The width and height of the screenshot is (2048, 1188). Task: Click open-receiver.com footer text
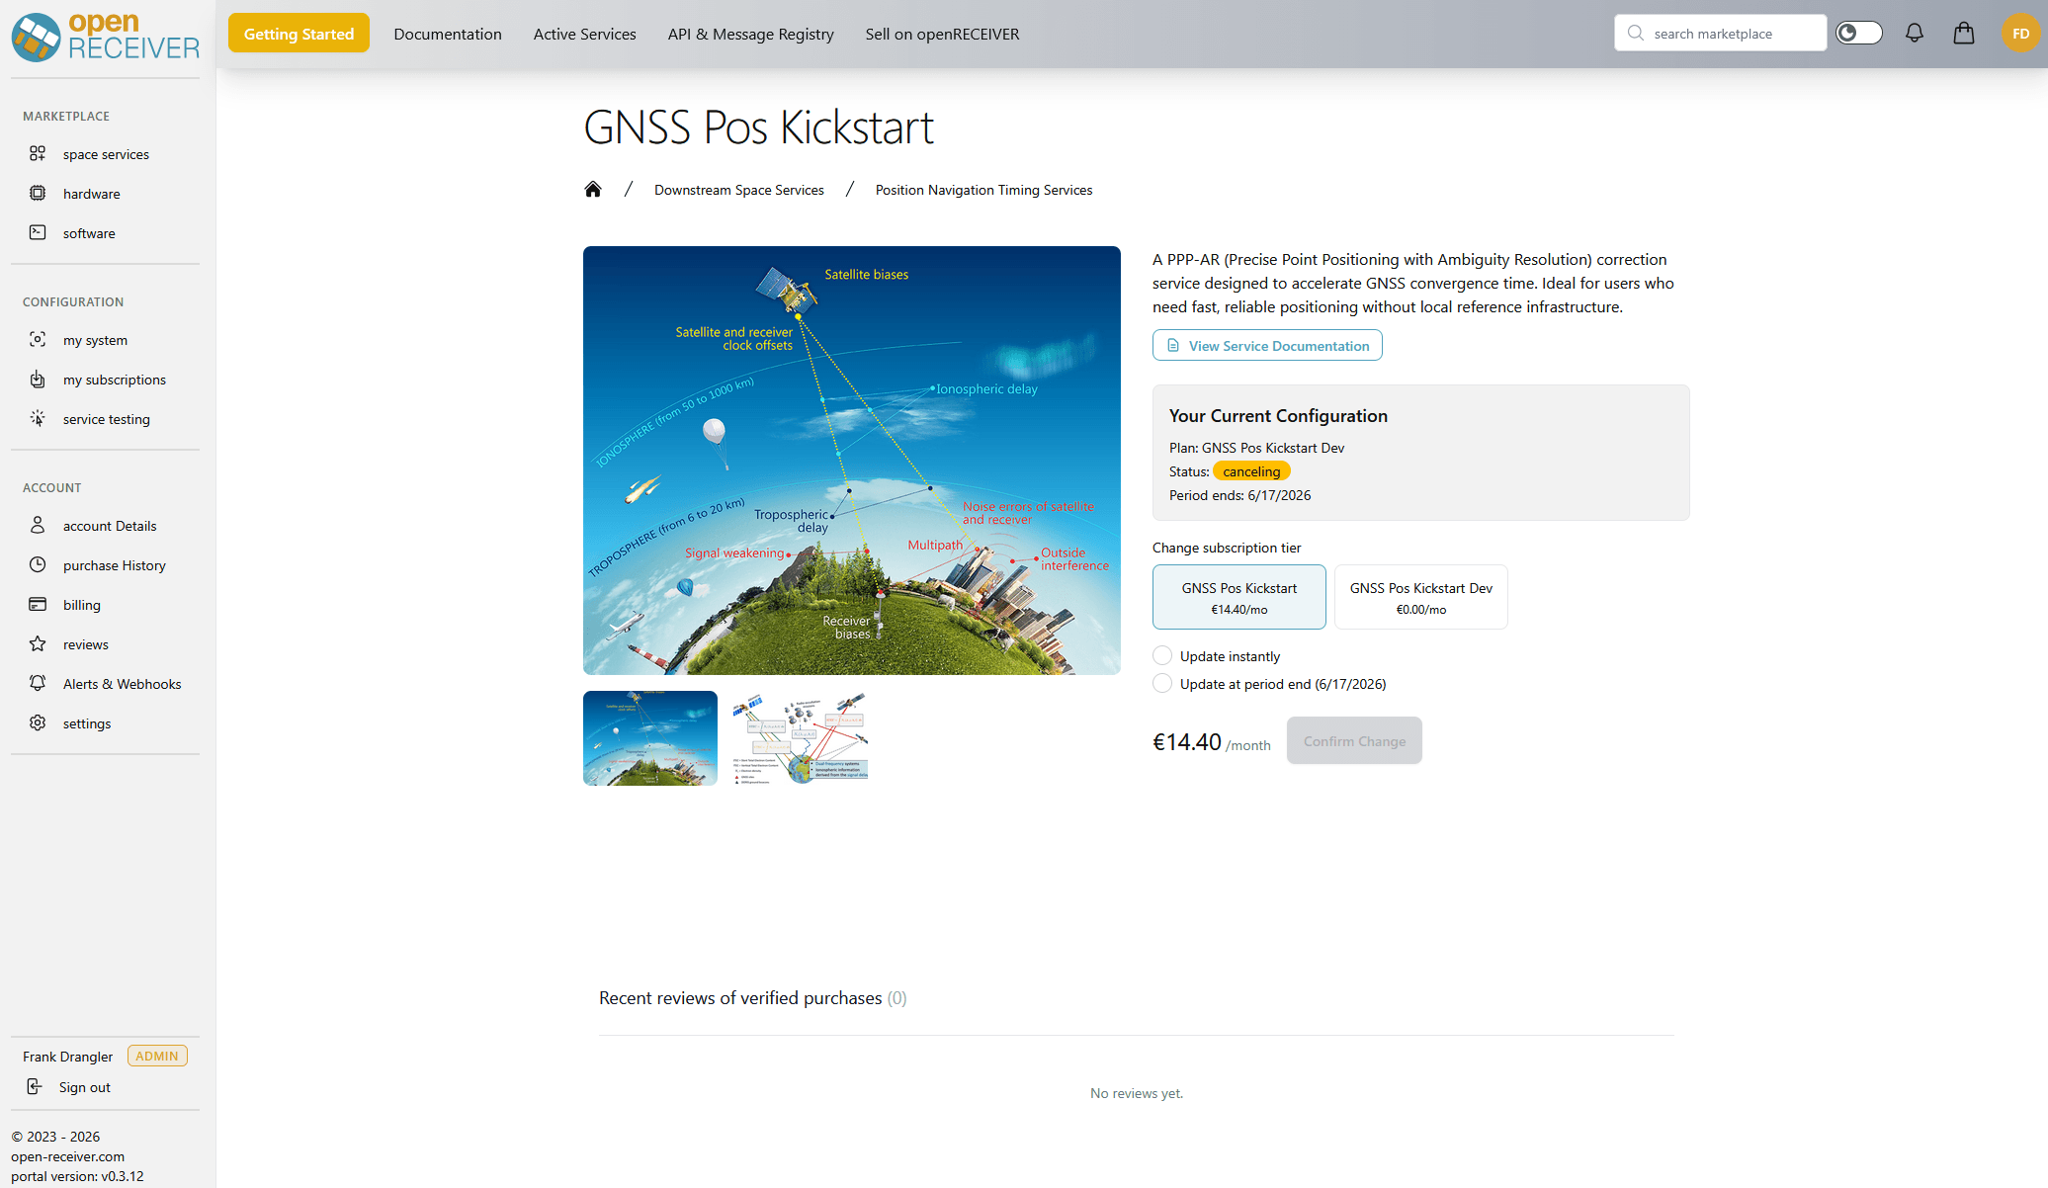point(68,1156)
